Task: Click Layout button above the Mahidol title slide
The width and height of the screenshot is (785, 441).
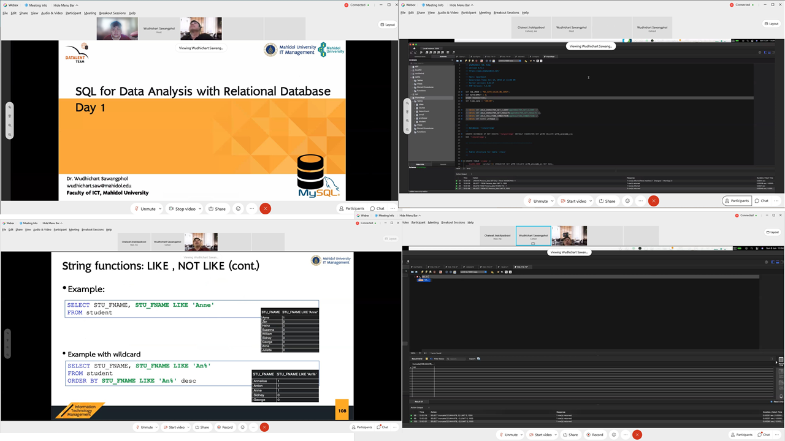Action: 388,24
